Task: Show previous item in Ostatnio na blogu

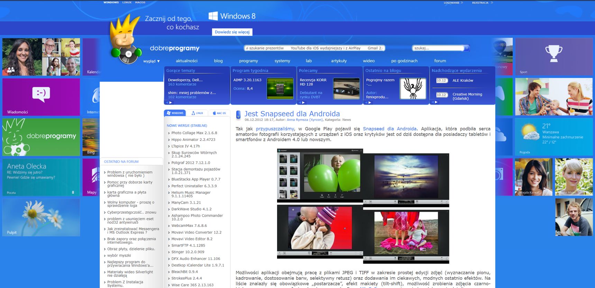Action: click(366, 102)
